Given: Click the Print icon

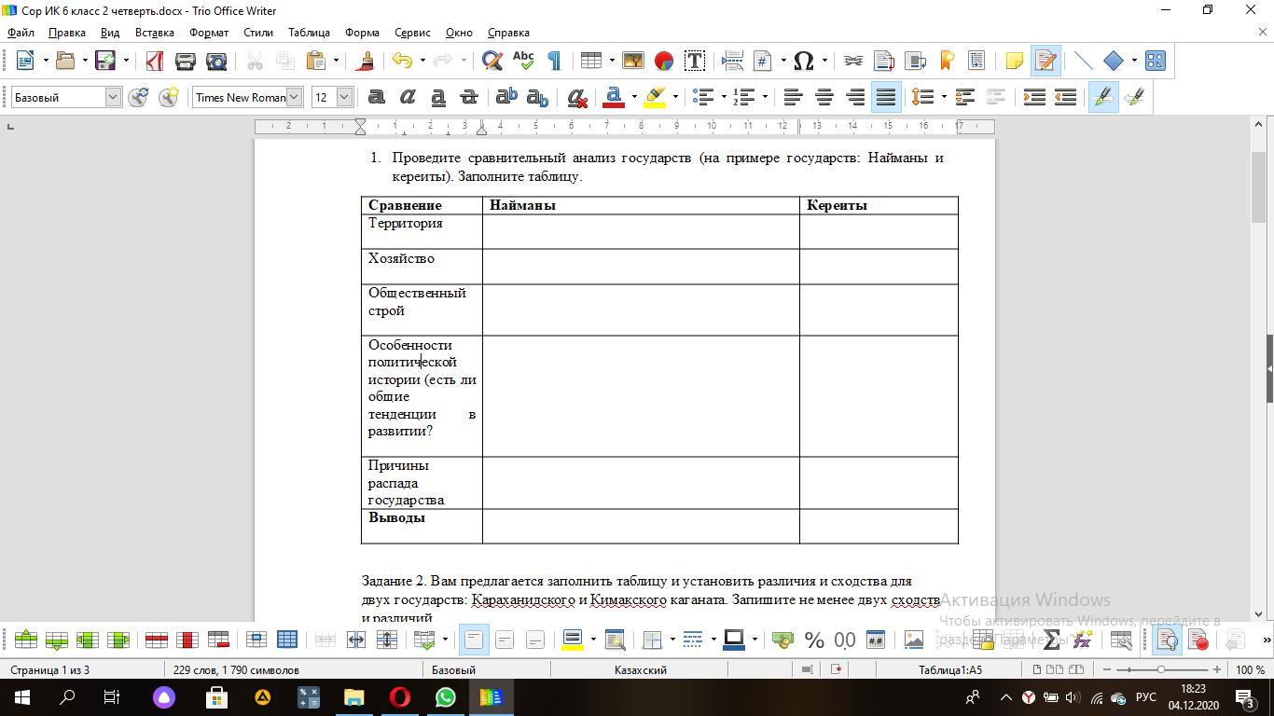Looking at the screenshot, I should pos(186,61).
